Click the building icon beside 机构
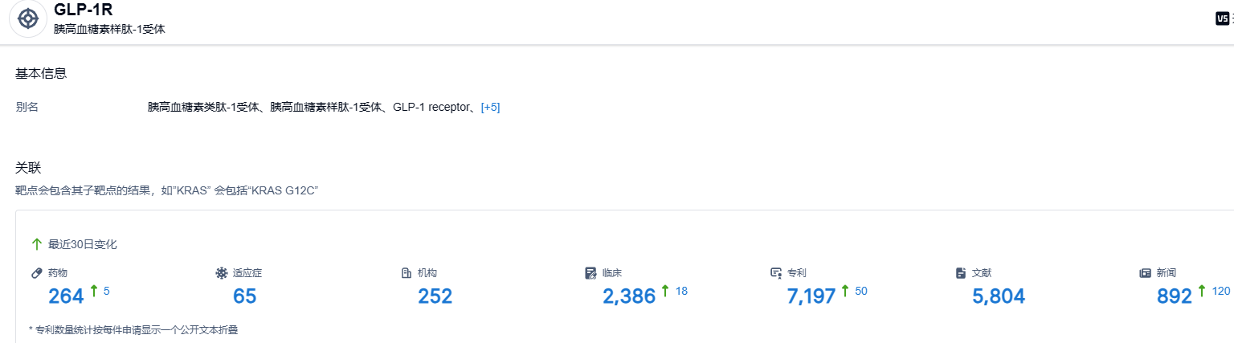Screen dimensions: 1234x343 pyautogui.click(x=407, y=273)
